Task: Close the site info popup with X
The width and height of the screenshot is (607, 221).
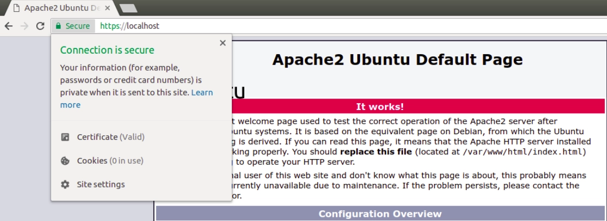Action: tap(223, 43)
